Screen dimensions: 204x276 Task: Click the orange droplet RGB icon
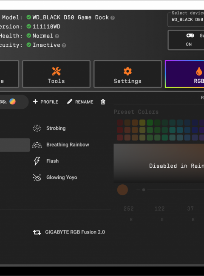[199, 71]
